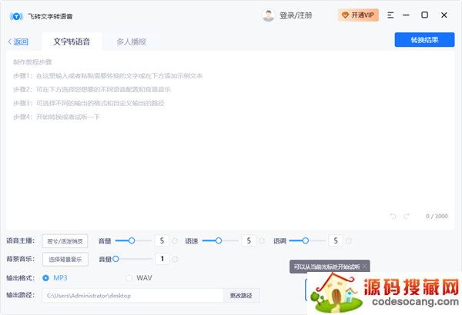The width and height of the screenshot is (462, 315).
Task: Select the MP3 output format
Action: [x=55, y=278]
